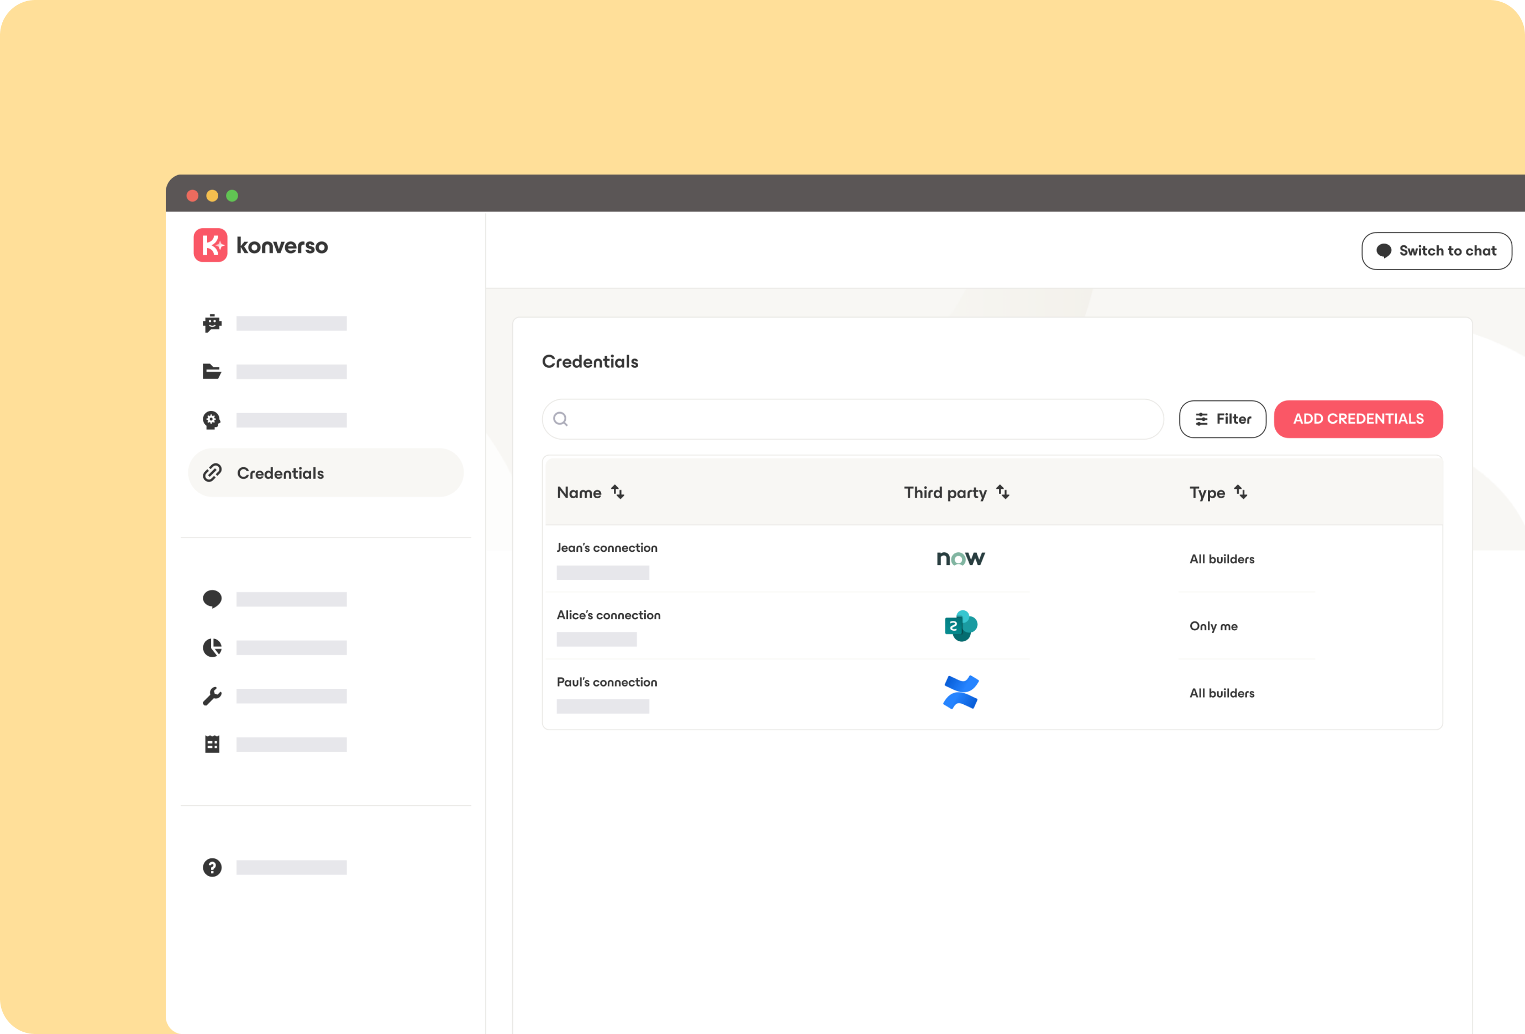Viewport: 1525px width, 1034px height.
Task: Click the Confluence logo in Paul's row
Action: pyautogui.click(x=961, y=692)
